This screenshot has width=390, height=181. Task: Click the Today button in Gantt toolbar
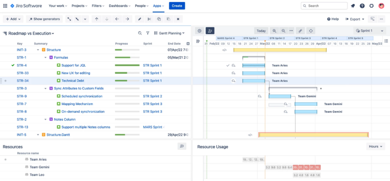[x=261, y=31]
